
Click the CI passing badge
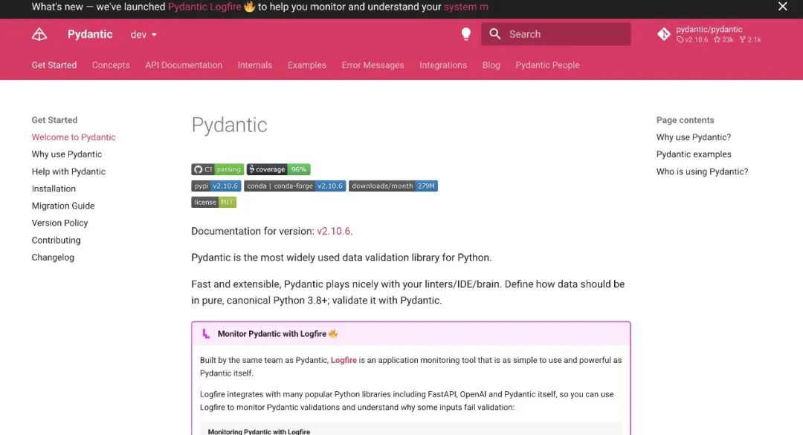(218, 169)
